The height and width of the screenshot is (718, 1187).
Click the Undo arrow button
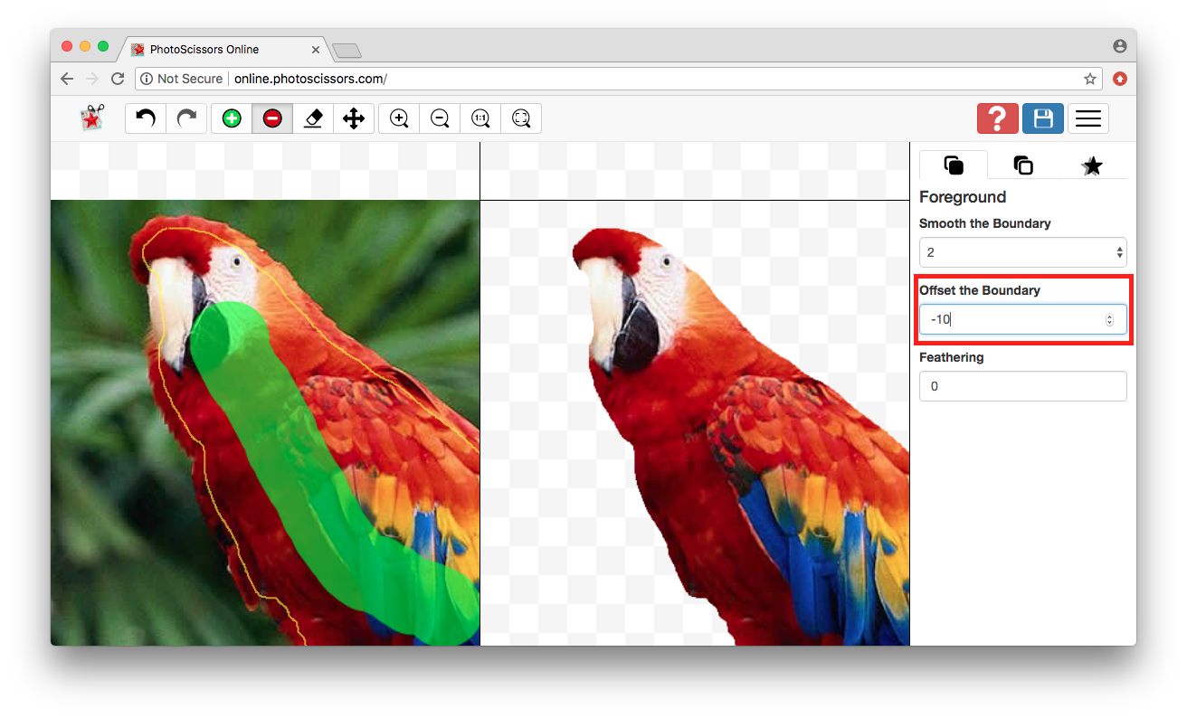146,118
